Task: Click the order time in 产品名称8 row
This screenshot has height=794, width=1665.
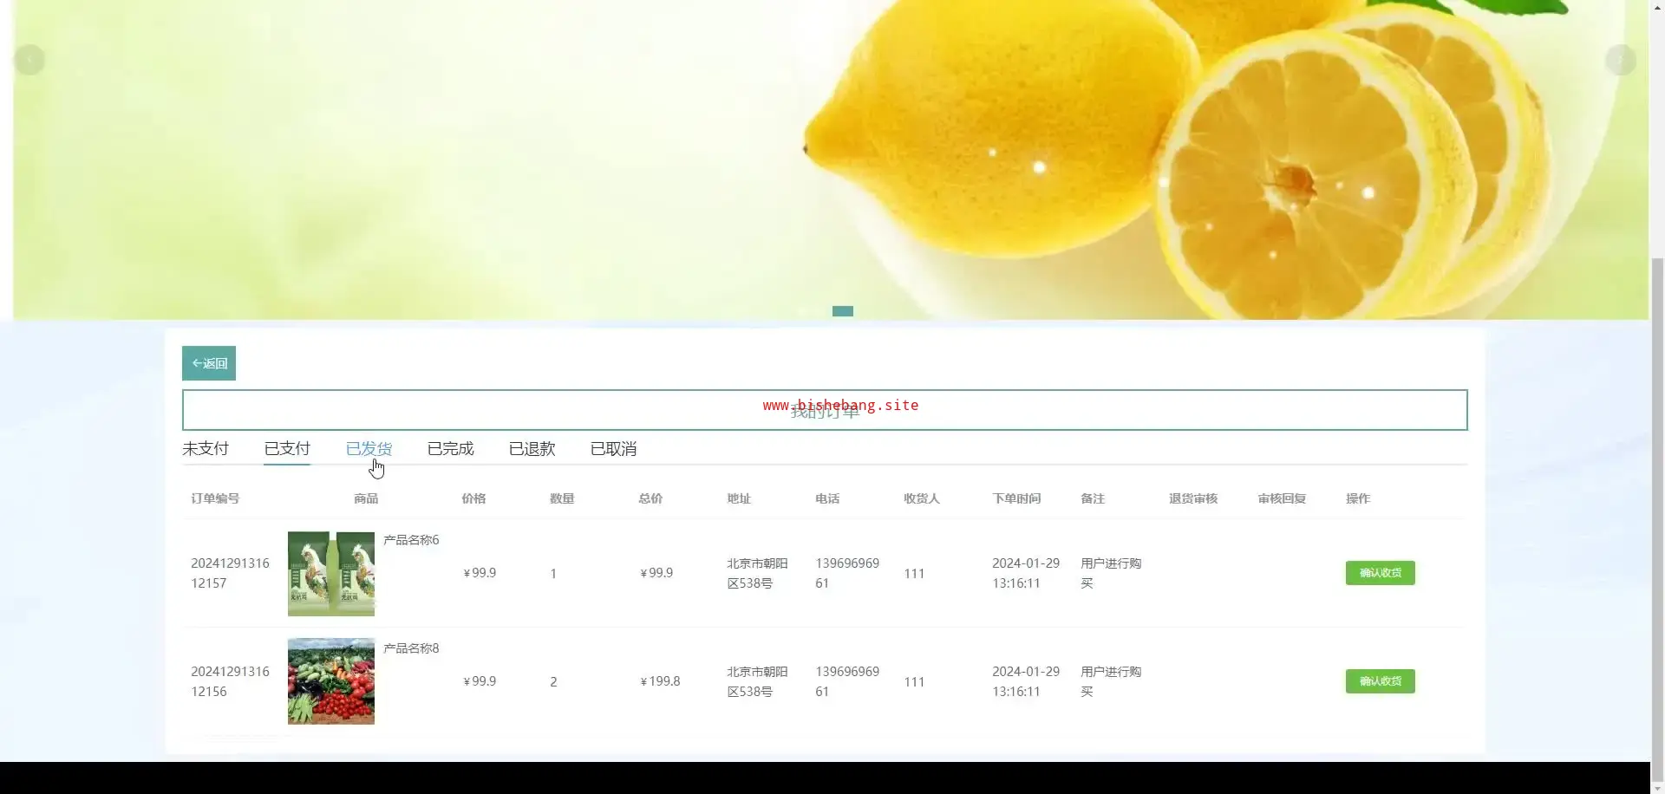Action: (1026, 681)
